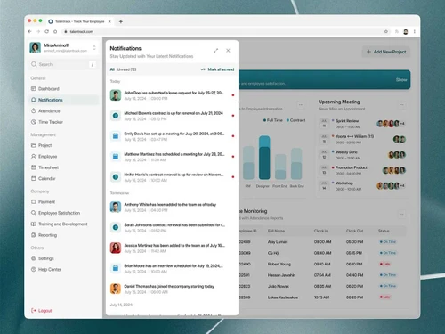Close the Notifications panel
The width and height of the screenshot is (445, 334).
tap(228, 51)
